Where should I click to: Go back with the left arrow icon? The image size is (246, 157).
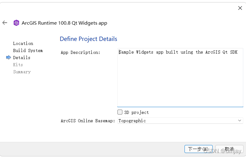click(x=5, y=23)
